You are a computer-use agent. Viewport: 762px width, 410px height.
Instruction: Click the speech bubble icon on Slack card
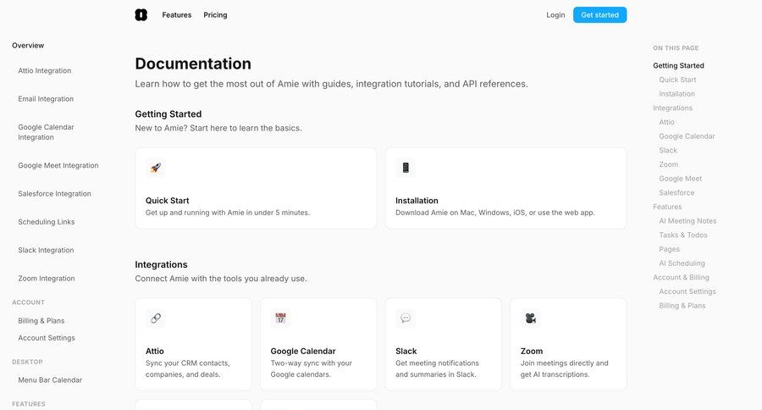[406, 318]
